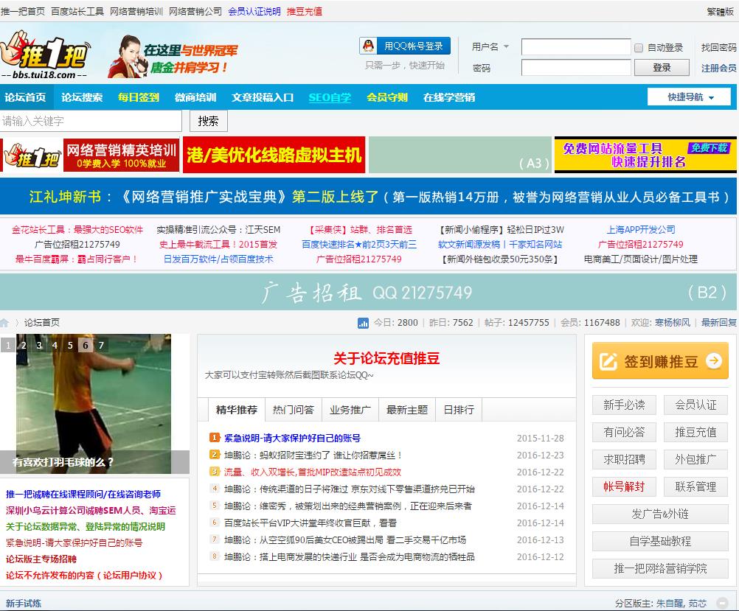
Task: Click the 帐号解封 button
Action: coord(624,486)
